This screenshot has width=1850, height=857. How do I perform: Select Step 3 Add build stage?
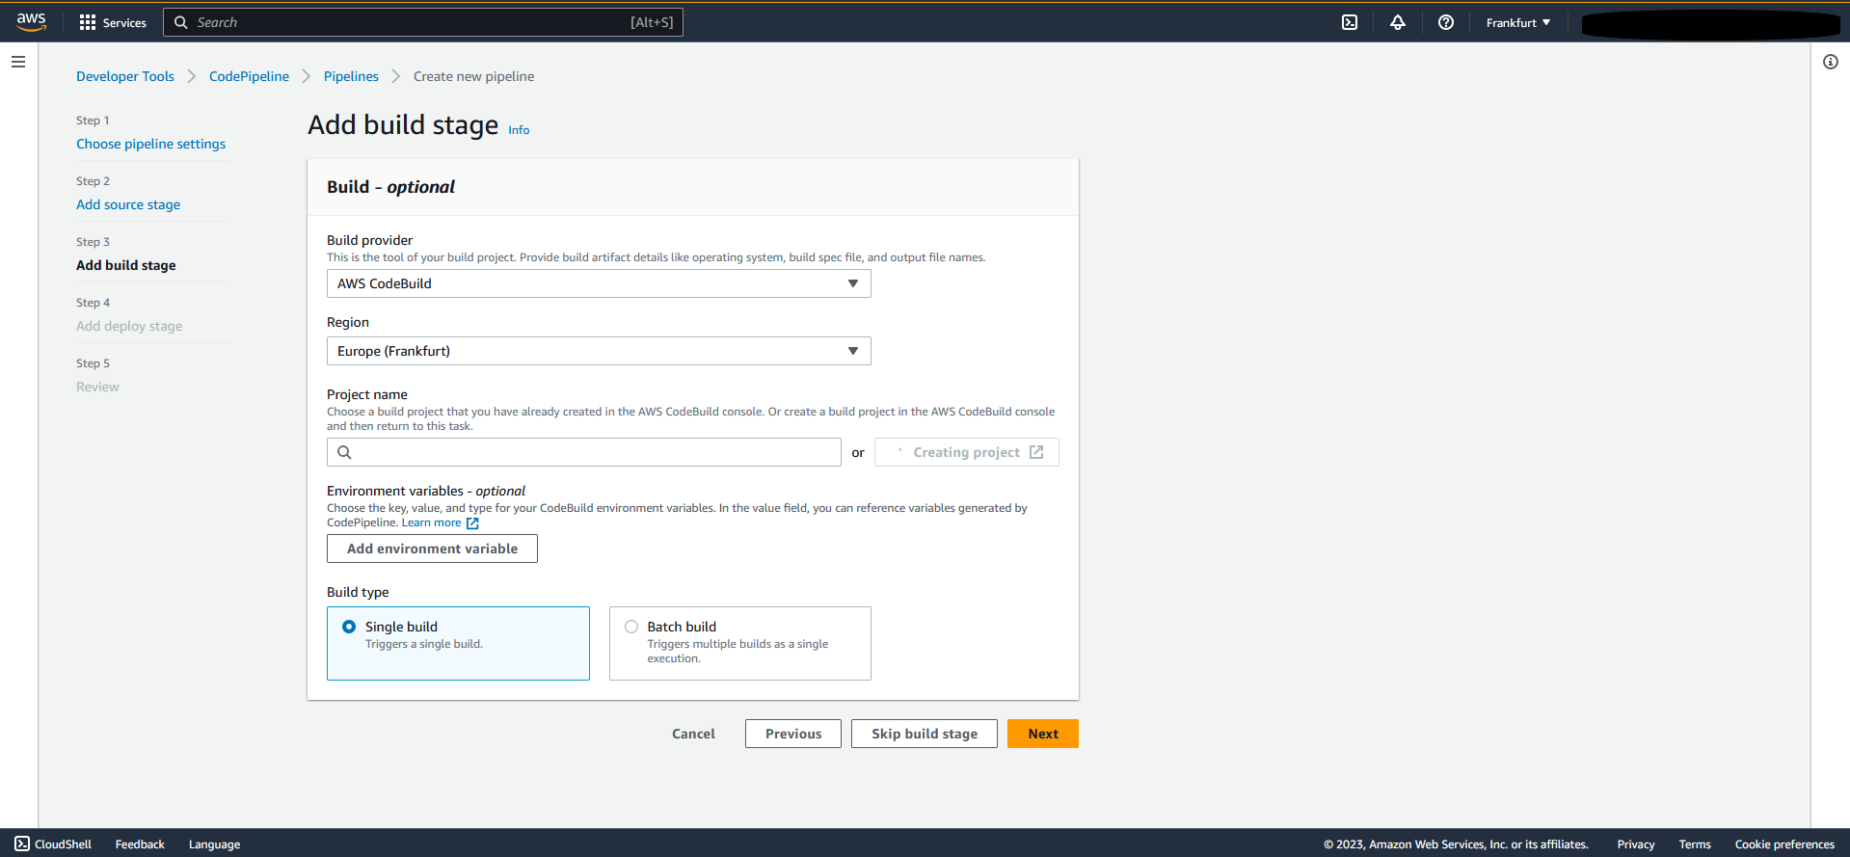pos(126,265)
